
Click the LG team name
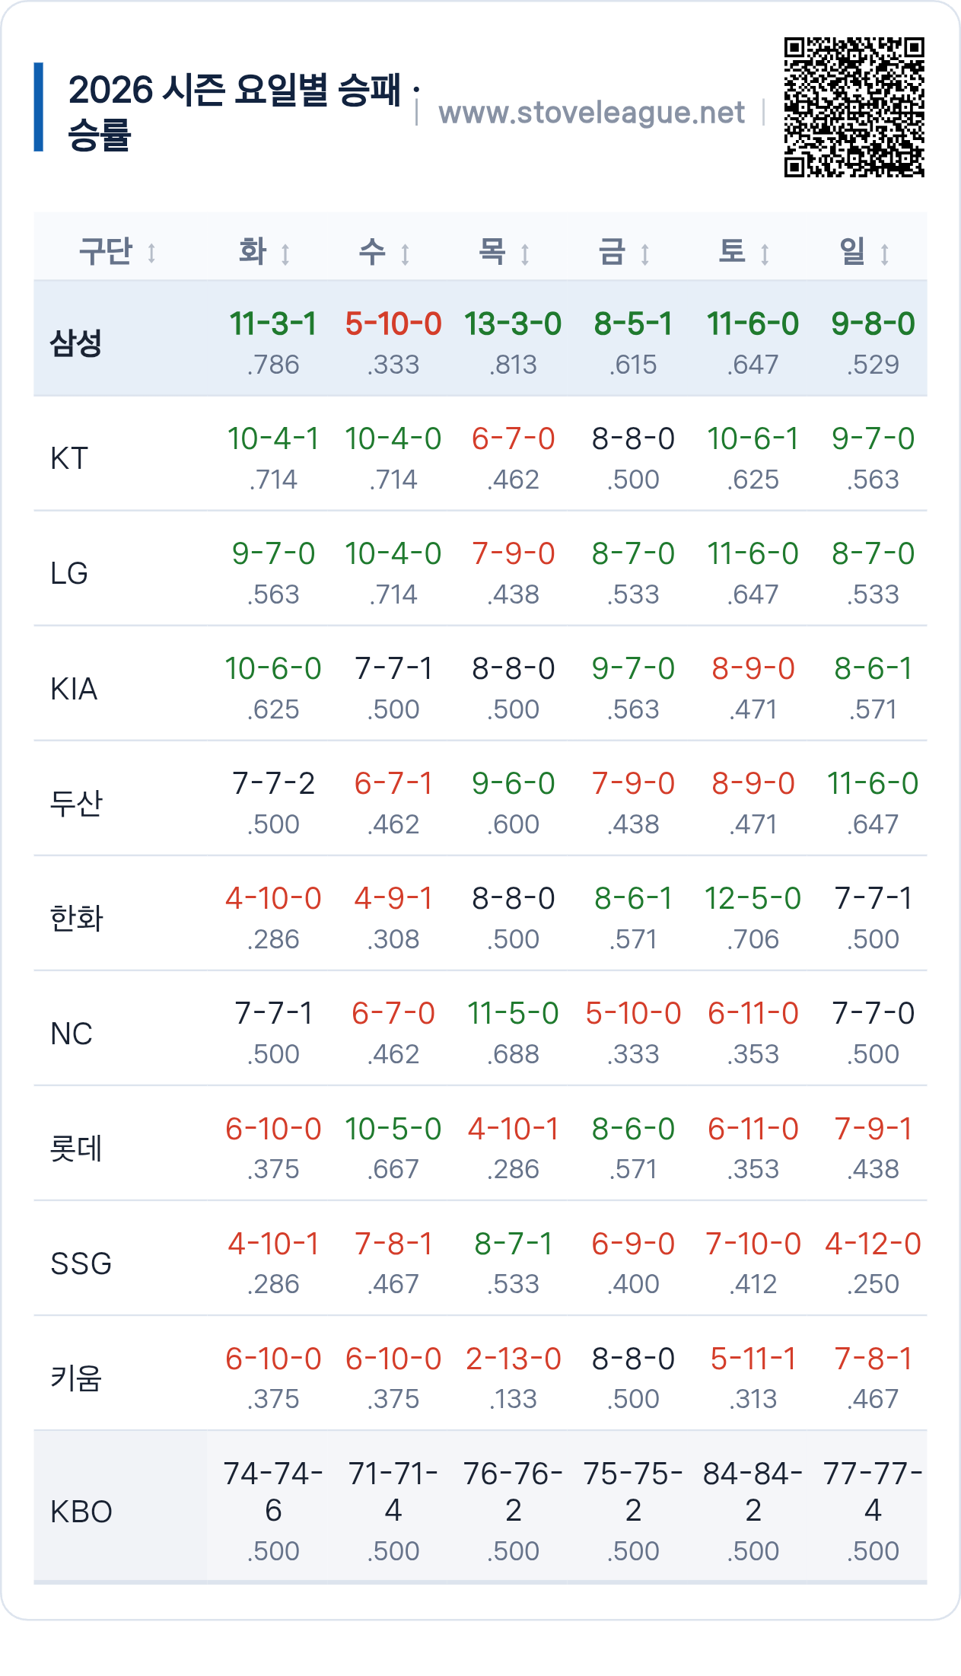[x=69, y=573]
